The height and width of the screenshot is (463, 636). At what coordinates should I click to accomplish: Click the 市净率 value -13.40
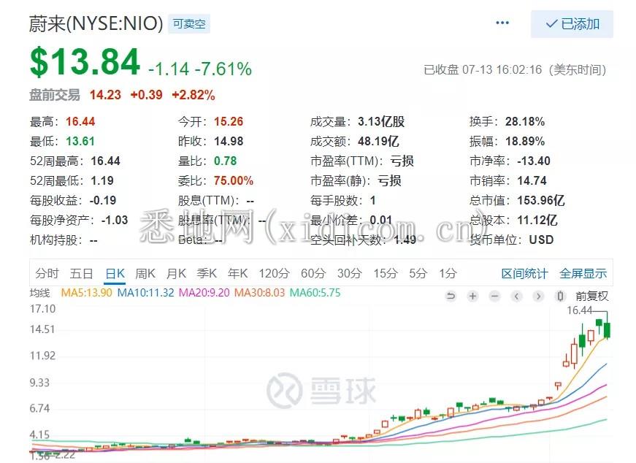tap(534, 161)
